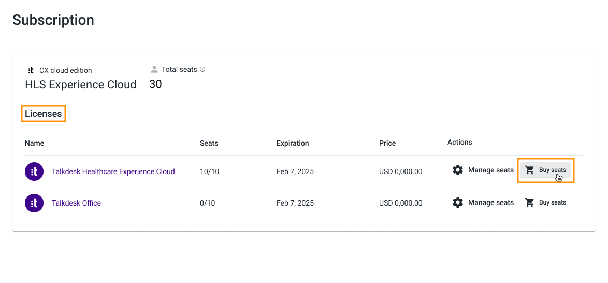Click the Actions column header
608x283 pixels.
tap(459, 142)
